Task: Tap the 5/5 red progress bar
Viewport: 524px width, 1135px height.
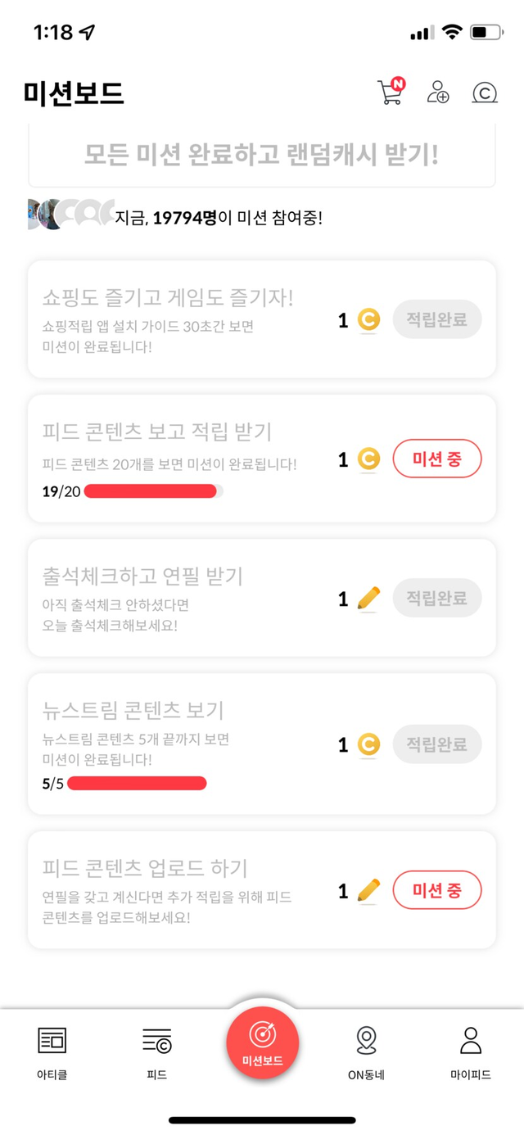Action: click(137, 784)
